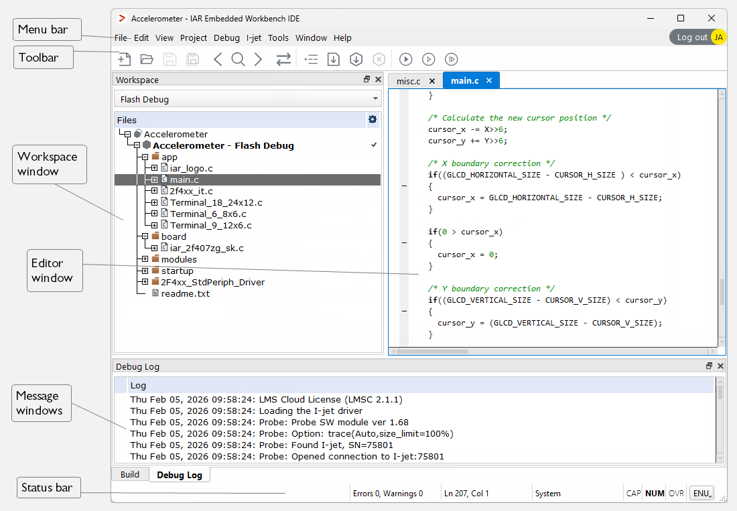Navigate forward with right chevron icon
The width and height of the screenshot is (737, 511).
(x=258, y=59)
